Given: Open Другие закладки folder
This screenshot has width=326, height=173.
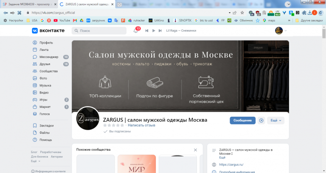Looking at the screenshot, I should click(x=309, y=20).
